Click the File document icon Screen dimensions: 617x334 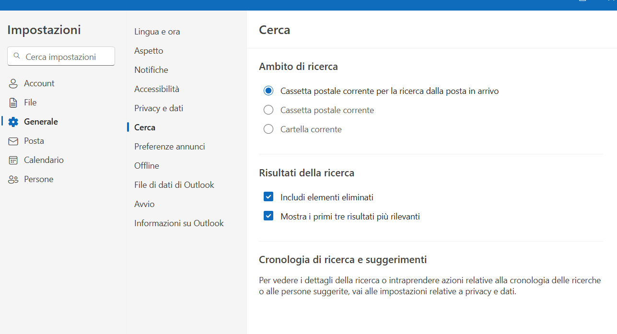click(13, 103)
